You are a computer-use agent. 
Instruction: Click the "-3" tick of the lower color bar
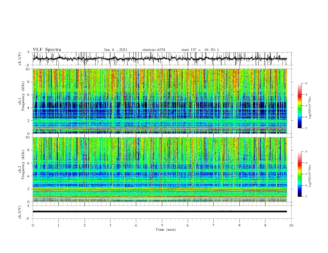tap(306, 152)
